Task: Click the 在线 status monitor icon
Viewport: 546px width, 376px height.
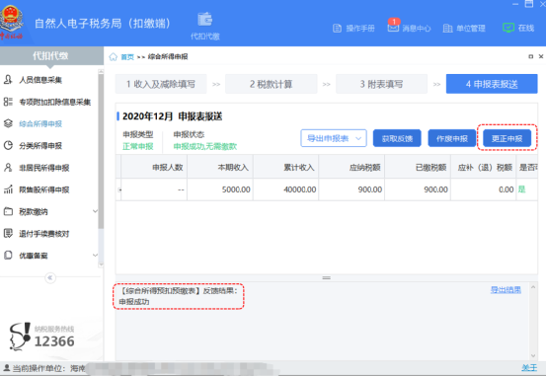Action: (508, 28)
